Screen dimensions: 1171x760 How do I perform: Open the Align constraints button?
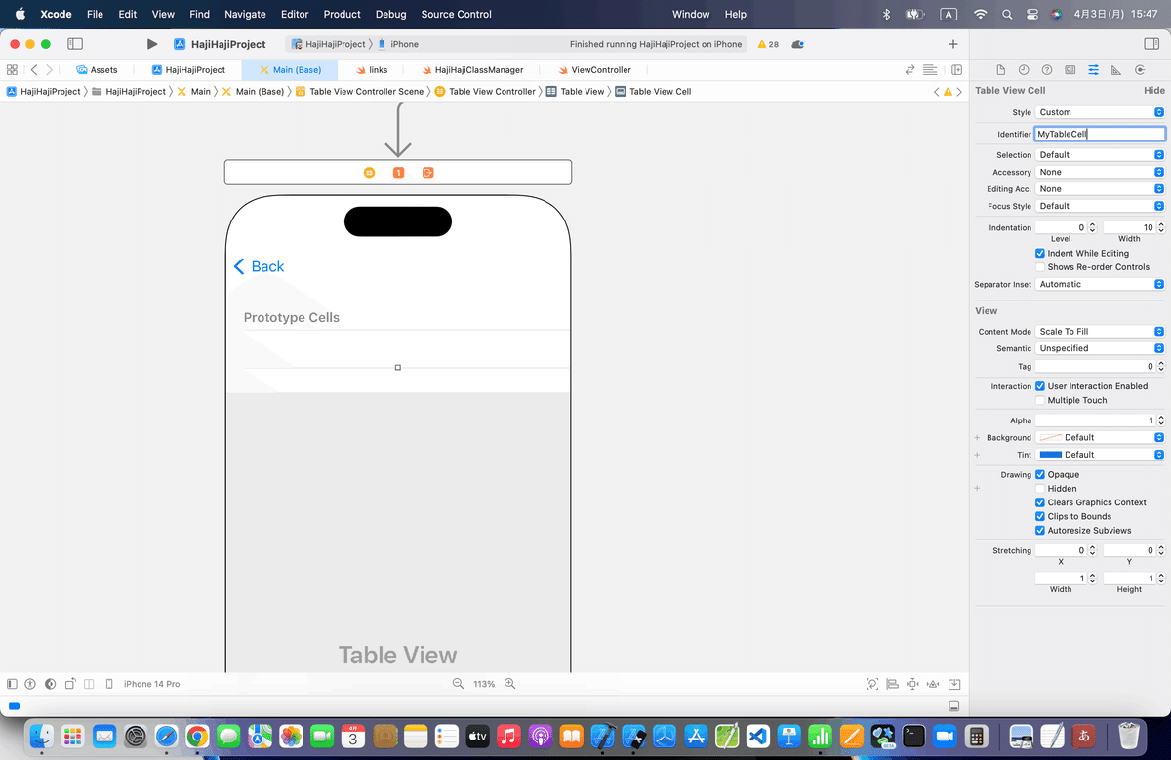892,684
